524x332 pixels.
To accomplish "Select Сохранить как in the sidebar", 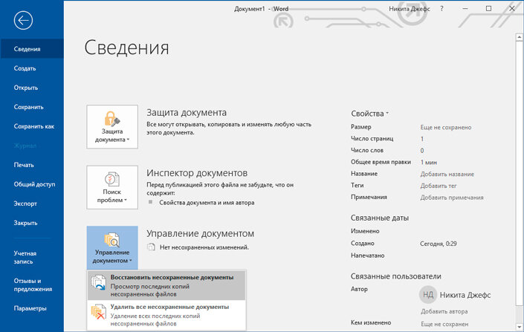I will 32,126.
